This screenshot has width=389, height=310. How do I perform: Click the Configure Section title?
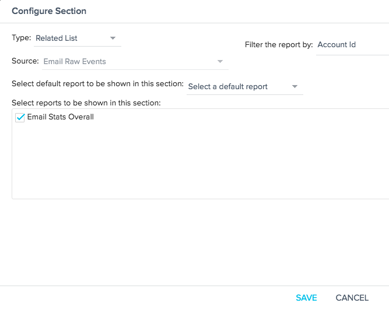coord(49,11)
